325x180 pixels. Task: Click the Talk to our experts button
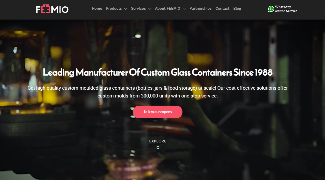coord(158,112)
